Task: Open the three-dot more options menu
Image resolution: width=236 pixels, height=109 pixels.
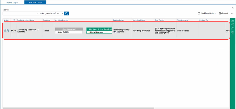Action: [232, 13]
